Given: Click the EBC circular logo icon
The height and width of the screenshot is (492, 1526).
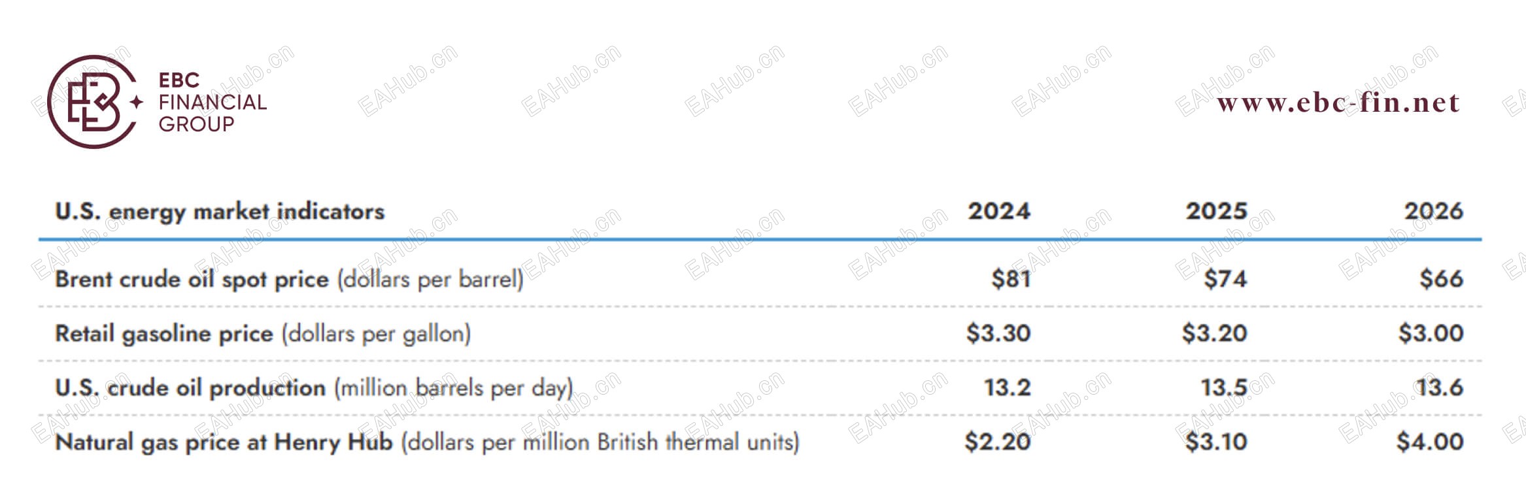Looking at the screenshot, I should [x=93, y=102].
